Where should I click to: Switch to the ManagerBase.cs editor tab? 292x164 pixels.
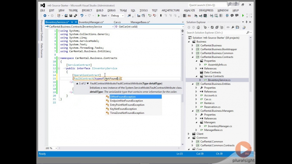140,22
